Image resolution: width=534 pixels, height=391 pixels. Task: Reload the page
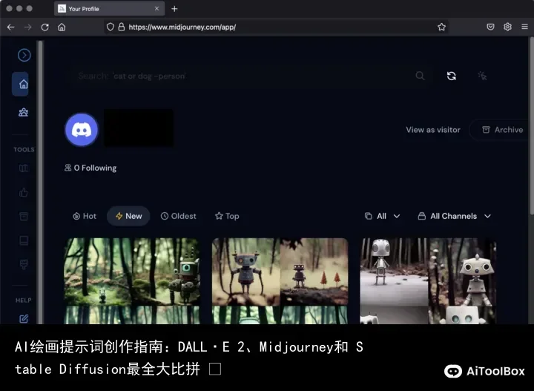45,27
